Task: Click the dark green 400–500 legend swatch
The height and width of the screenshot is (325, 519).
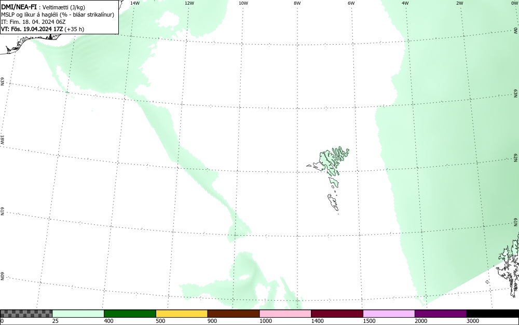Action: coord(130,314)
